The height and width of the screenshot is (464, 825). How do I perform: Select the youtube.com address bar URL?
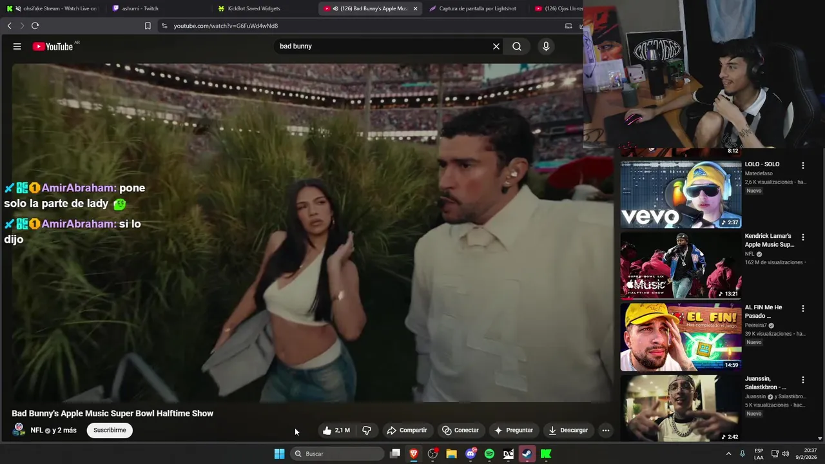click(226, 26)
